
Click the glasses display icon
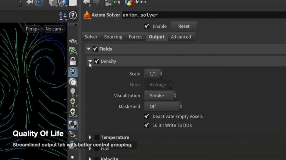tap(73, 135)
